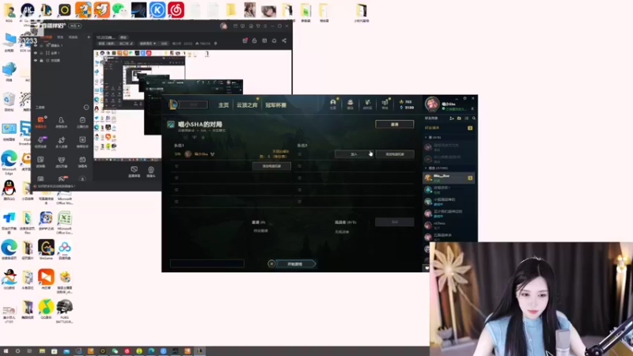Click the bell notification icon in streaming app

274,40
